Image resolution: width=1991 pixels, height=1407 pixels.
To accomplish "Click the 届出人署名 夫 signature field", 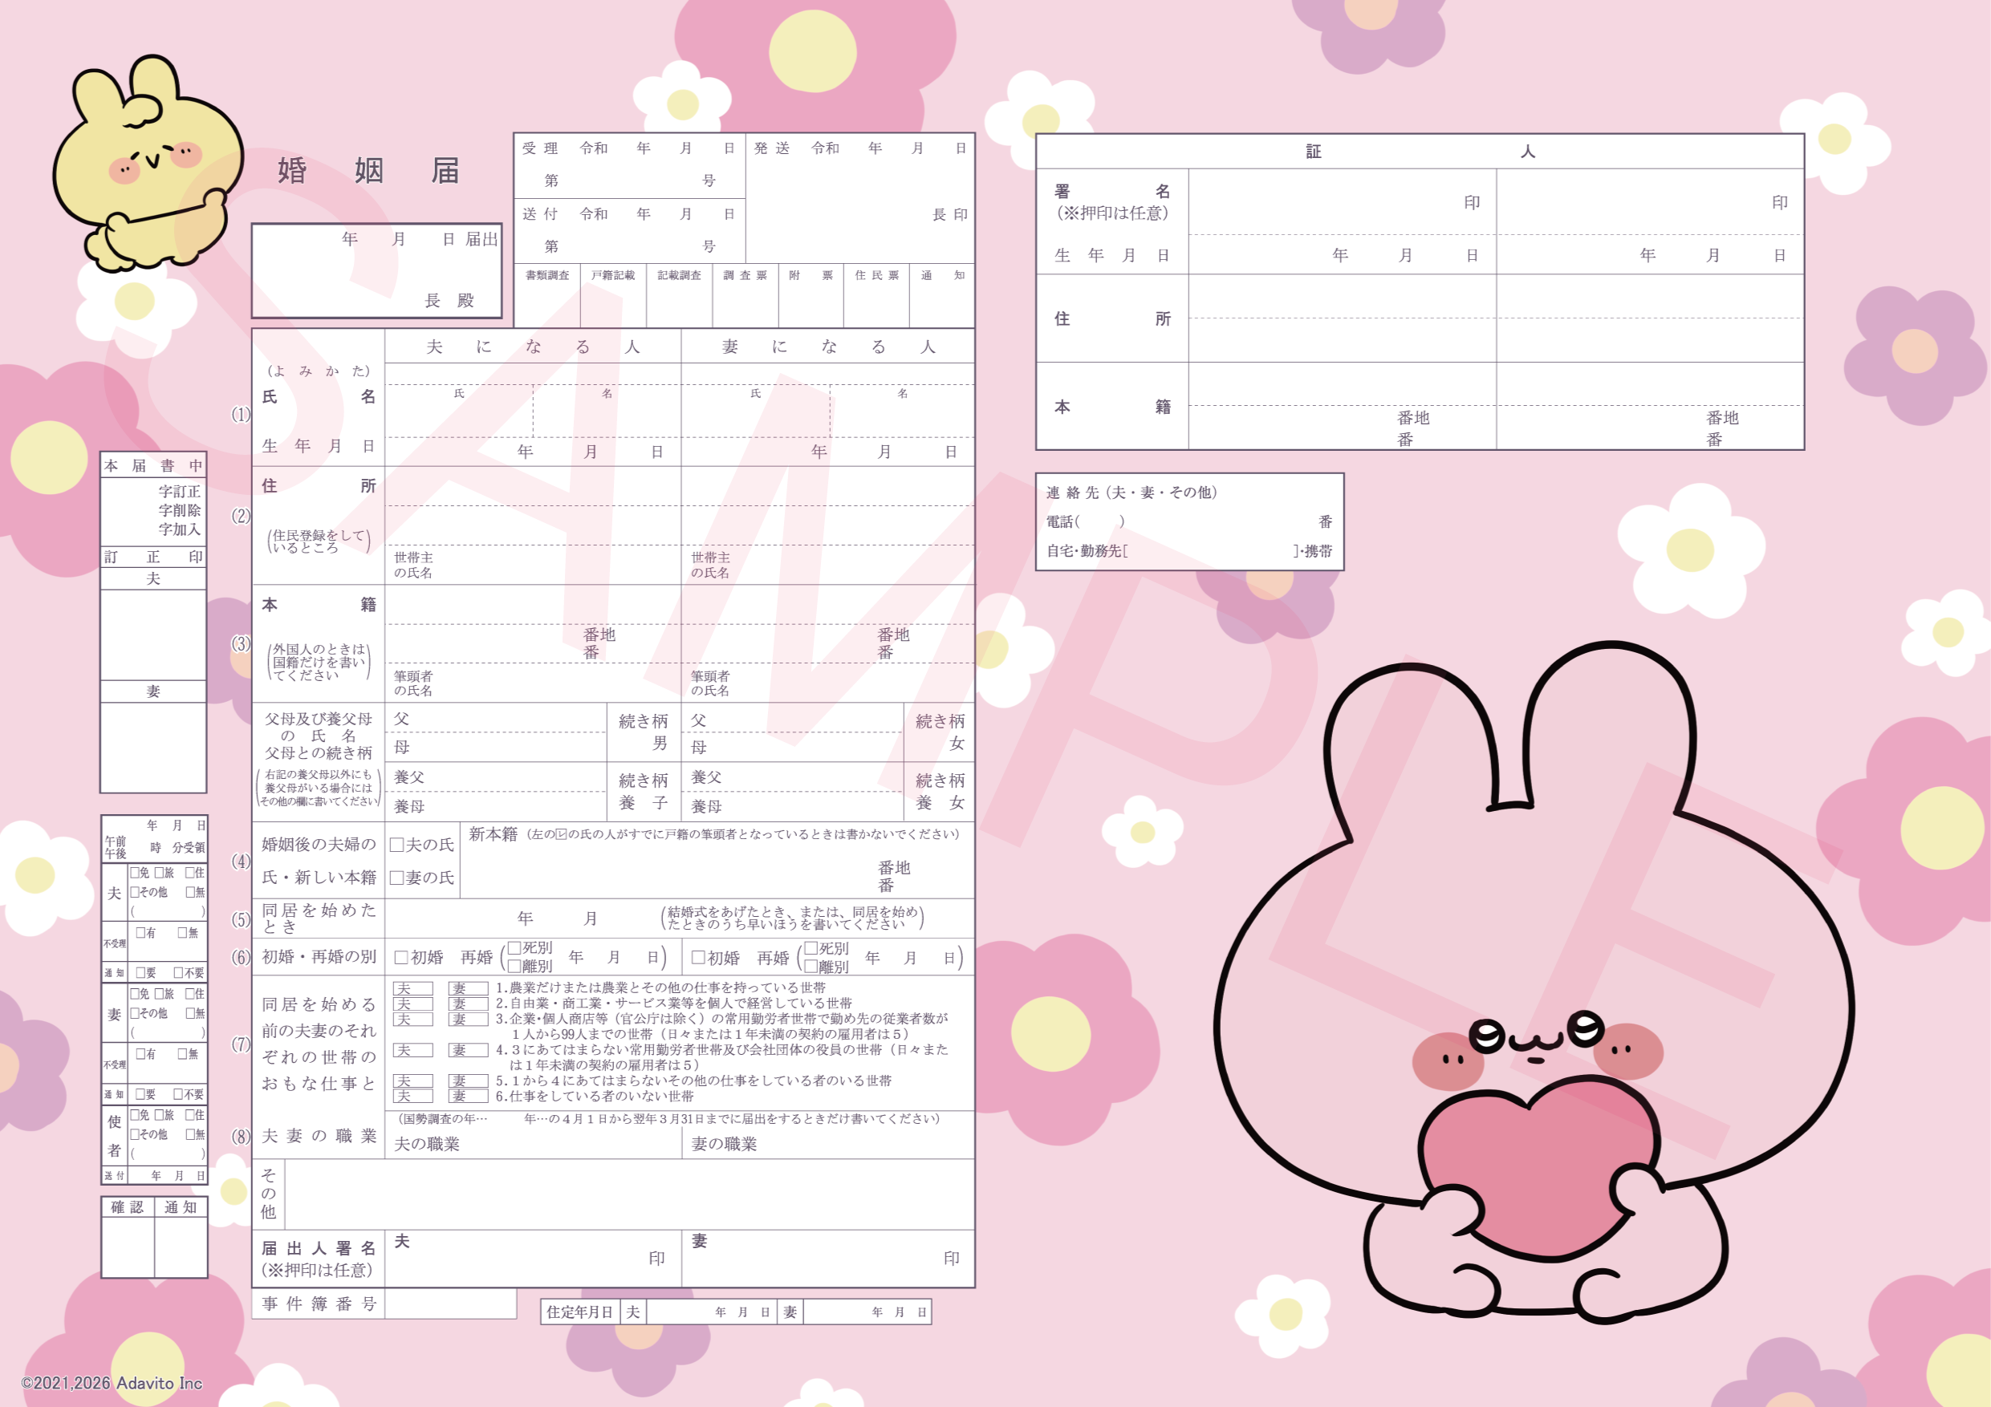I will (534, 1258).
